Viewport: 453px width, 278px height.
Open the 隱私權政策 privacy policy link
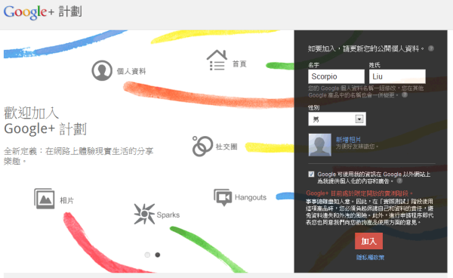tap(370, 257)
